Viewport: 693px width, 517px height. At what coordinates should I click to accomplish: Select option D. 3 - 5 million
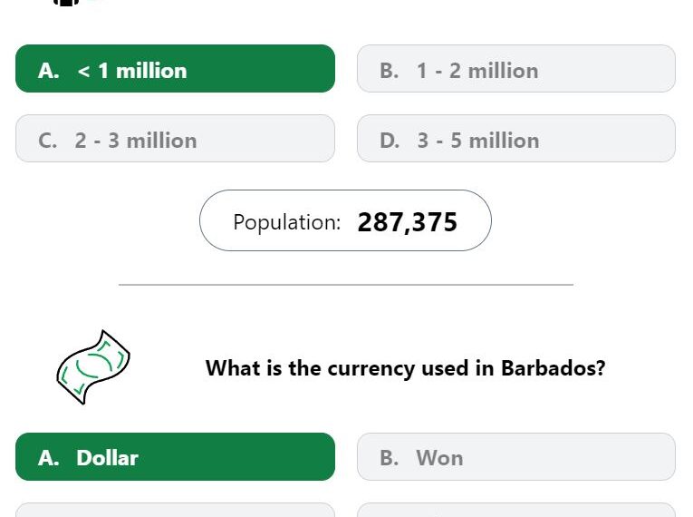point(516,139)
